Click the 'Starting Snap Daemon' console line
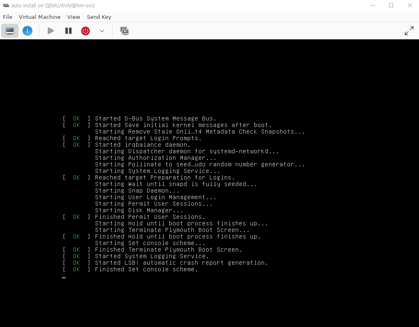The image size is (419, 327). pyautogui.click(x=137, y=191)
